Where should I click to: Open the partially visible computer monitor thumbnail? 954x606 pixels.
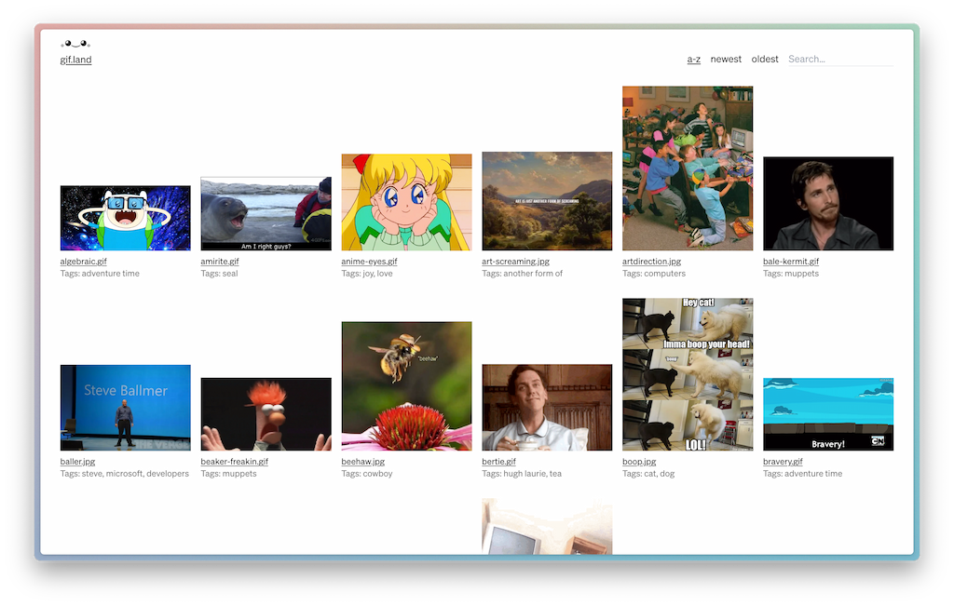[x=547, y=526]
